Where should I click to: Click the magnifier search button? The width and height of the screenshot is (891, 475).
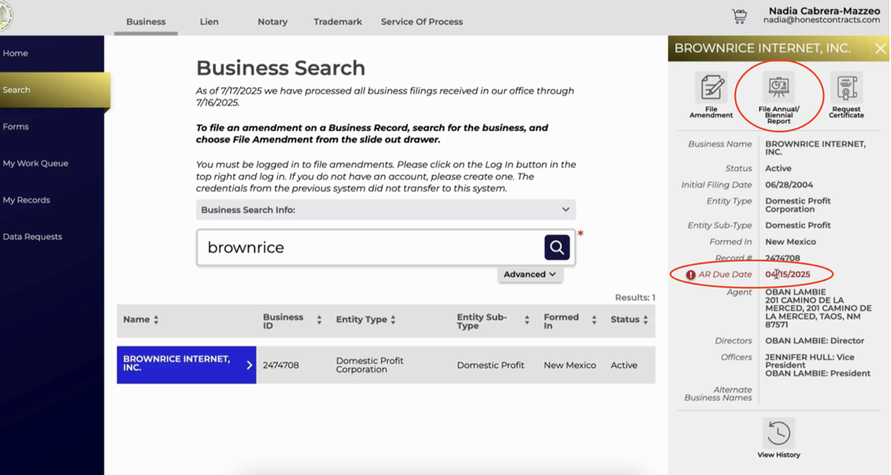pyautogui.click(x=557, y=247)
